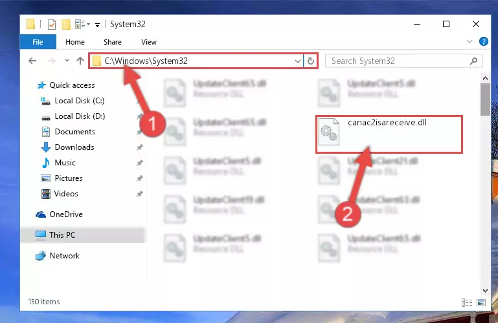The height and width of the screenshot is (323, 498).
Task: Open the view layout dropdown in title bar
Action: pyautogui.click(x=82, y=25)
